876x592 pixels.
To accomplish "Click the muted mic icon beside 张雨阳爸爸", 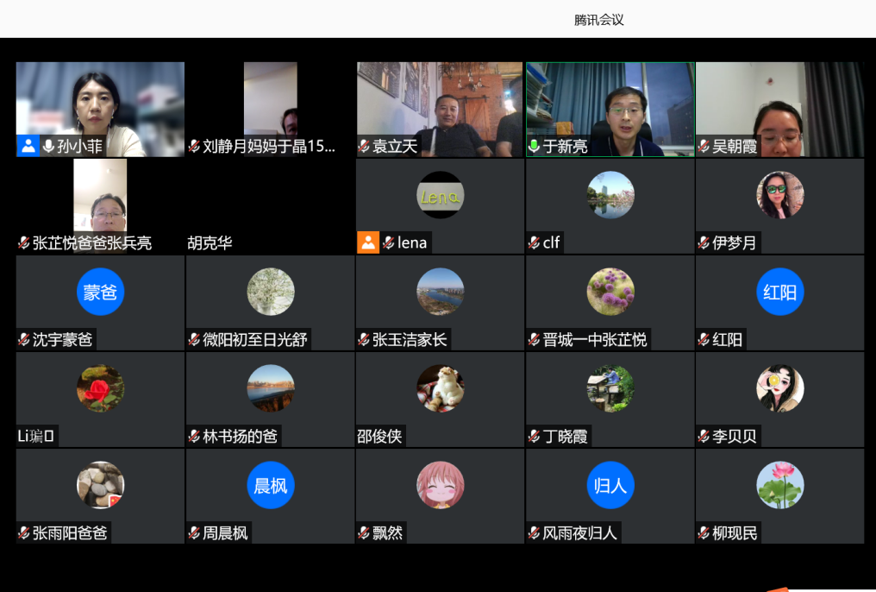I will pyautogui.click(x=24, y=532).
